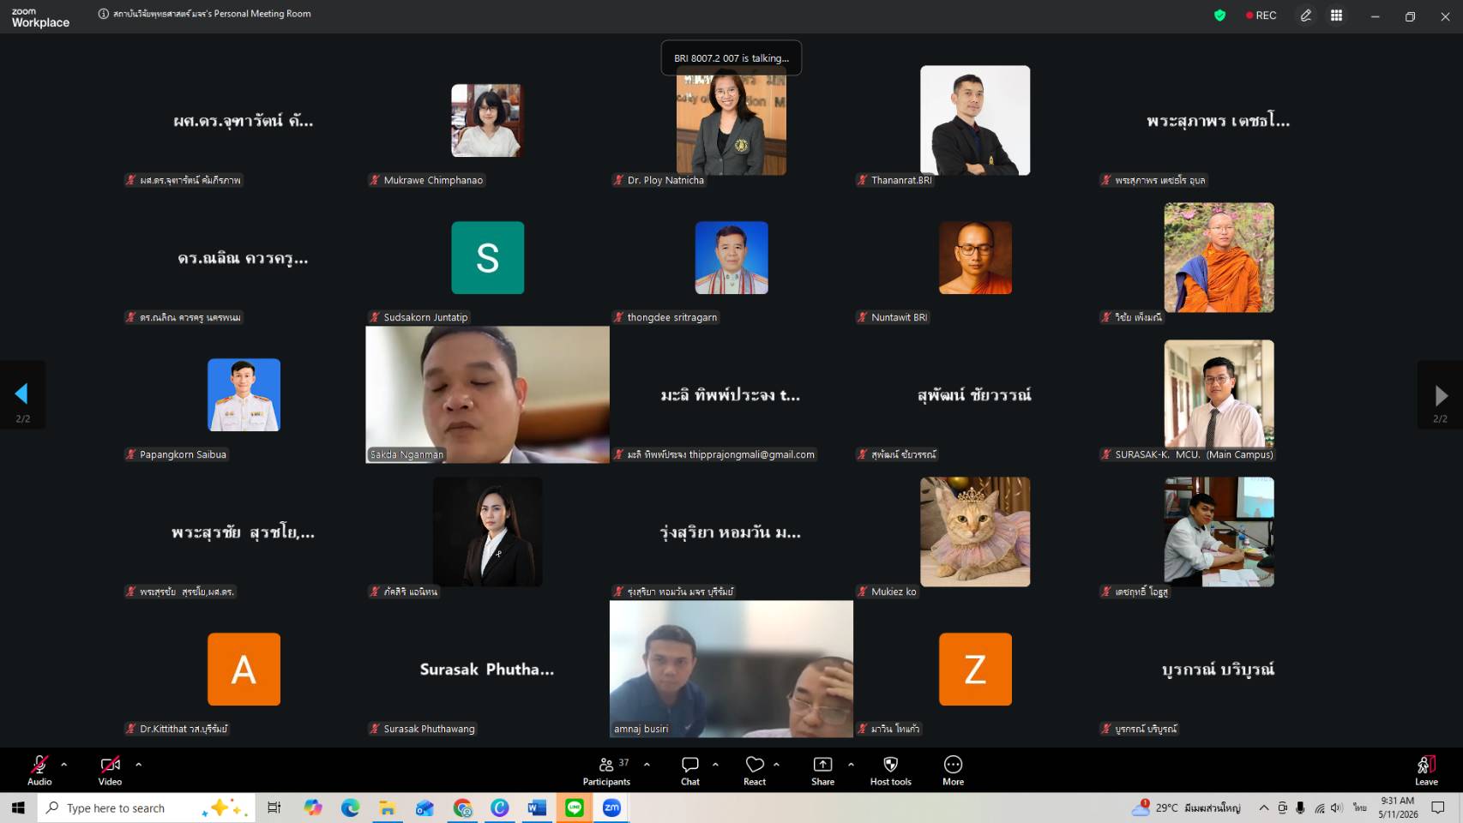Open the More options menu

click(953, 770)
